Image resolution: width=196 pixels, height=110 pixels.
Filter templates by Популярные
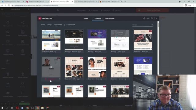coord(58,25)
